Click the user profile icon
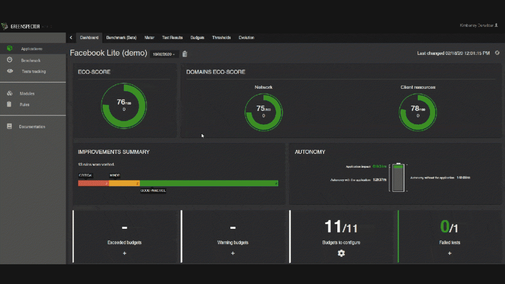The image size is (505, 284). (496, 25)
